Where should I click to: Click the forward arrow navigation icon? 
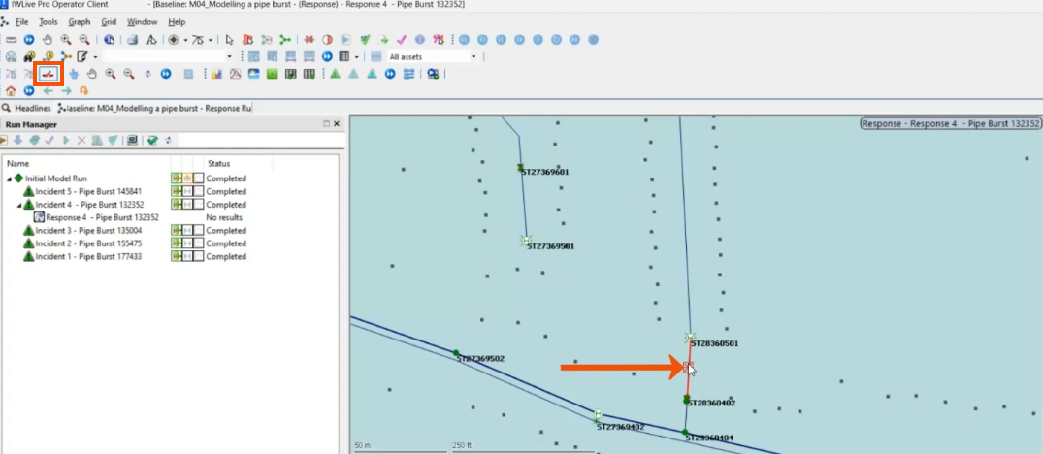[66, 90]
